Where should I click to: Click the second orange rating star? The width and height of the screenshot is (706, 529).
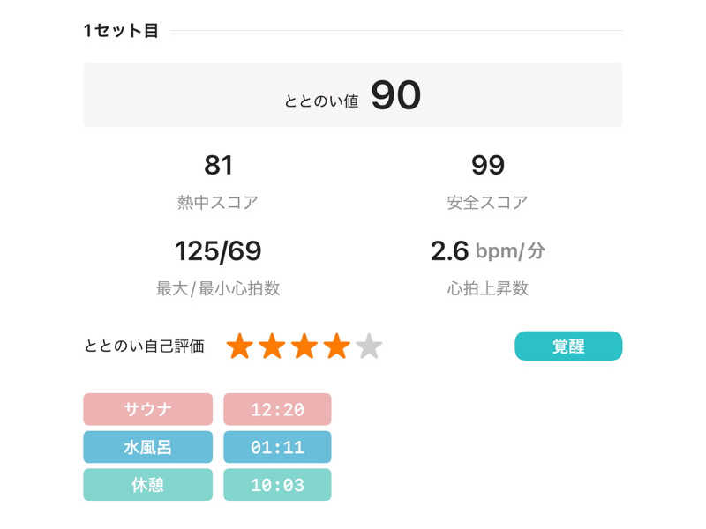272,346
